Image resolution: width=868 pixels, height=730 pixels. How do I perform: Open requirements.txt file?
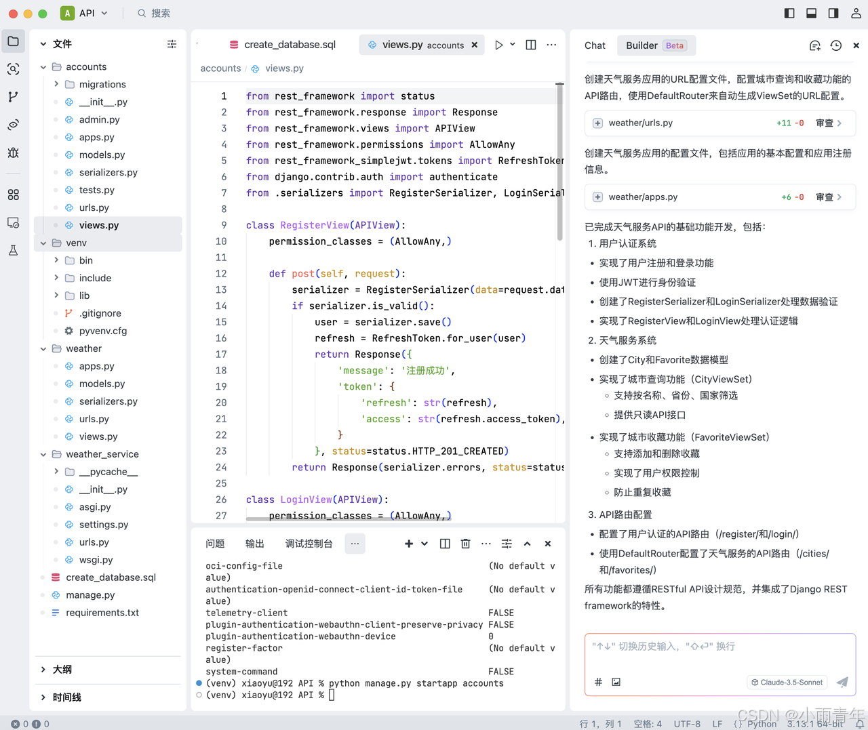point(102,613)
